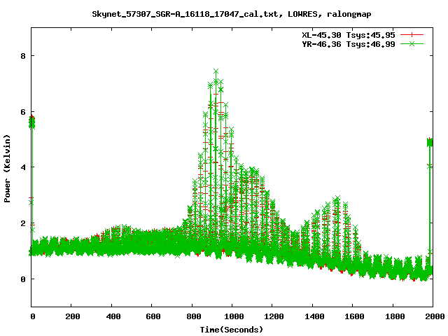Click the x-axis tick label '800'
Screen dimensions: 448x336
tap(194, 316)
